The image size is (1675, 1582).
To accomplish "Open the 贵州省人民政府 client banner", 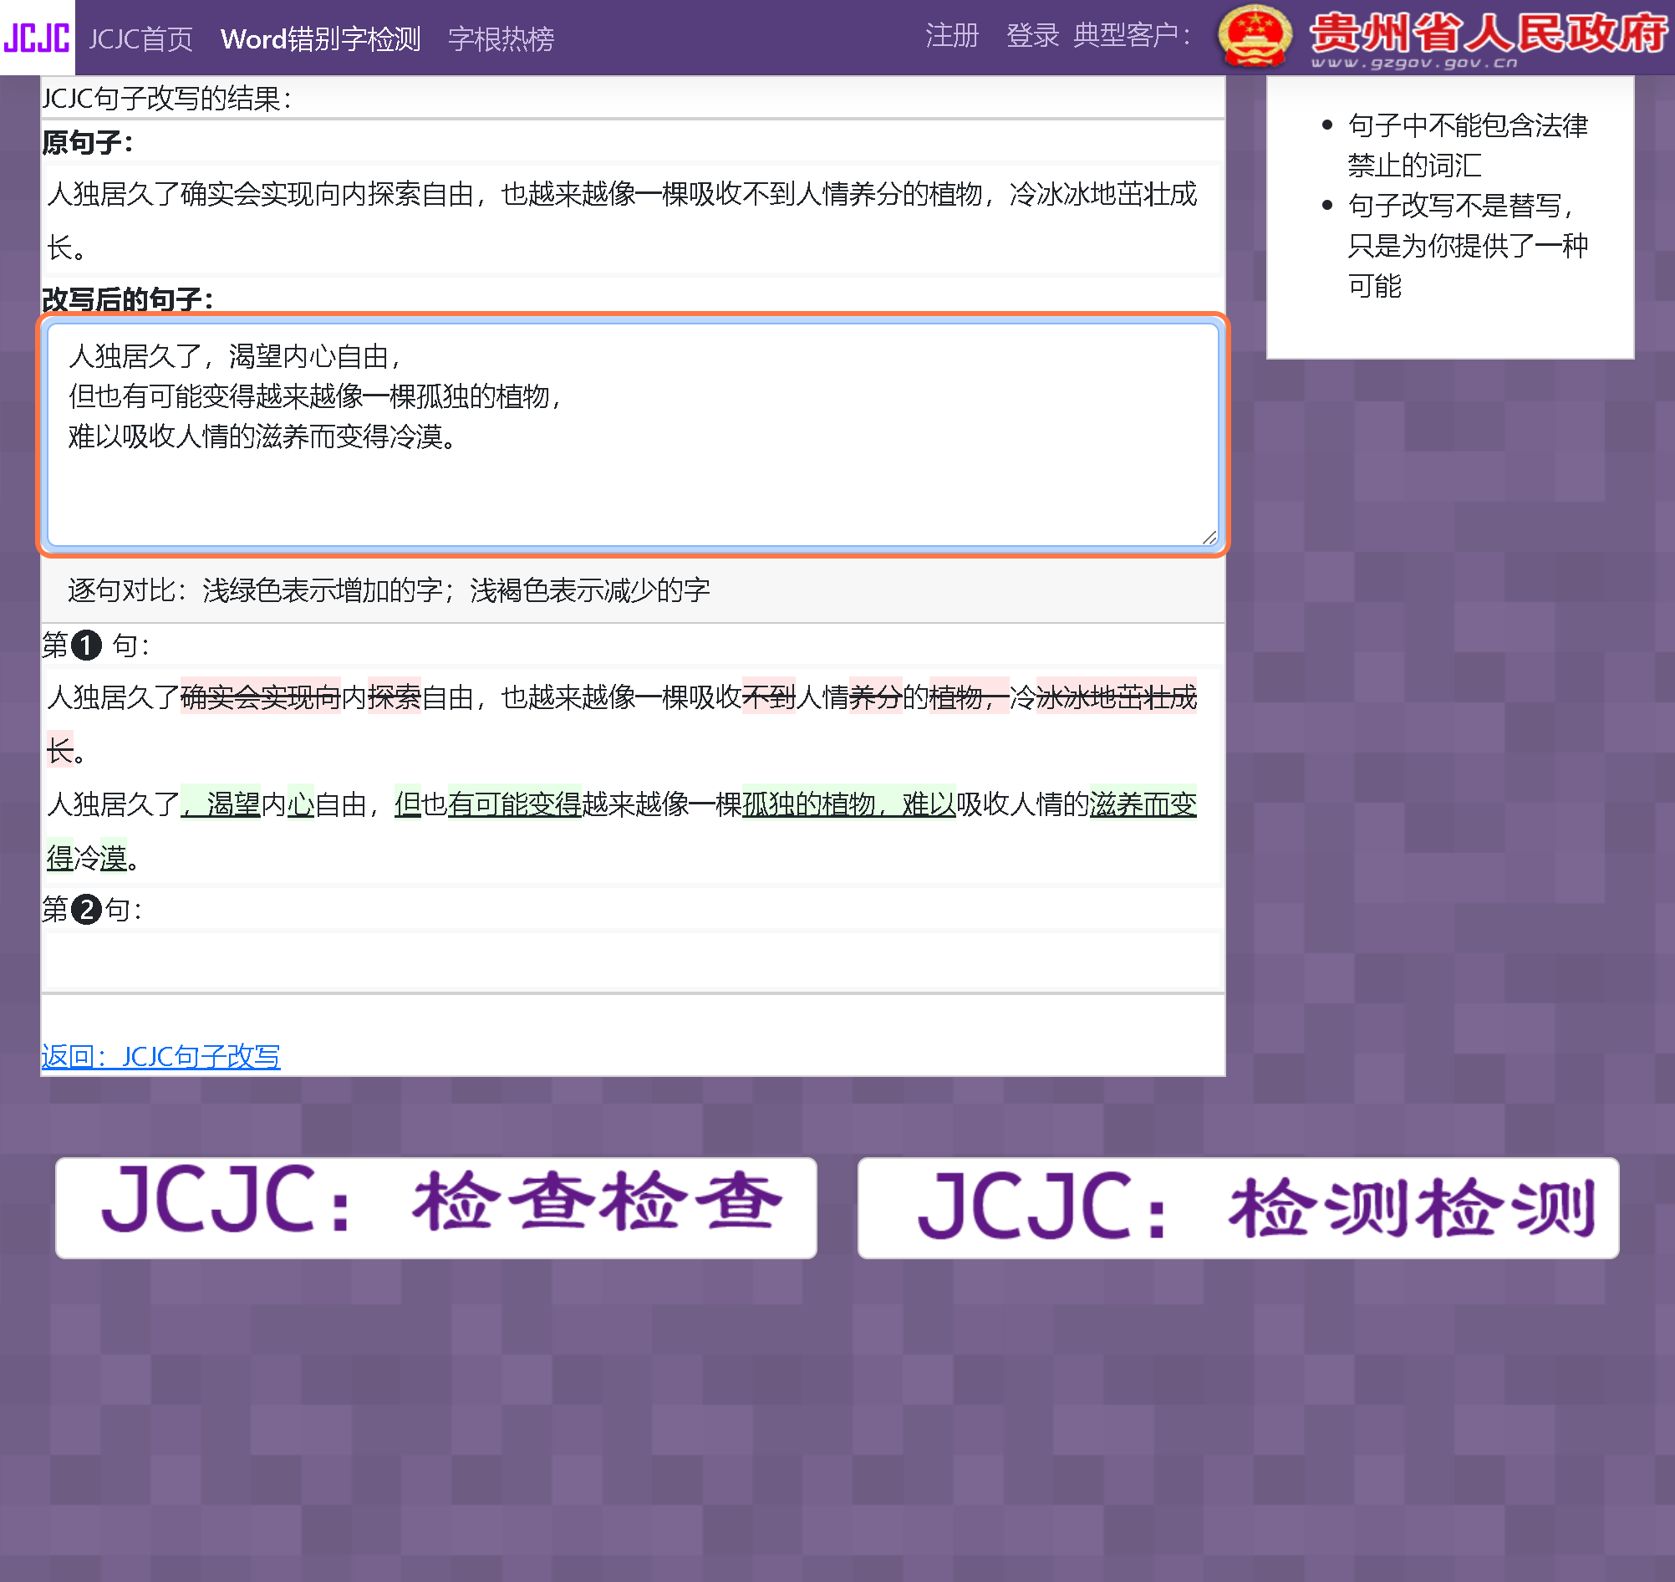I will click(x=1443, y=37).
